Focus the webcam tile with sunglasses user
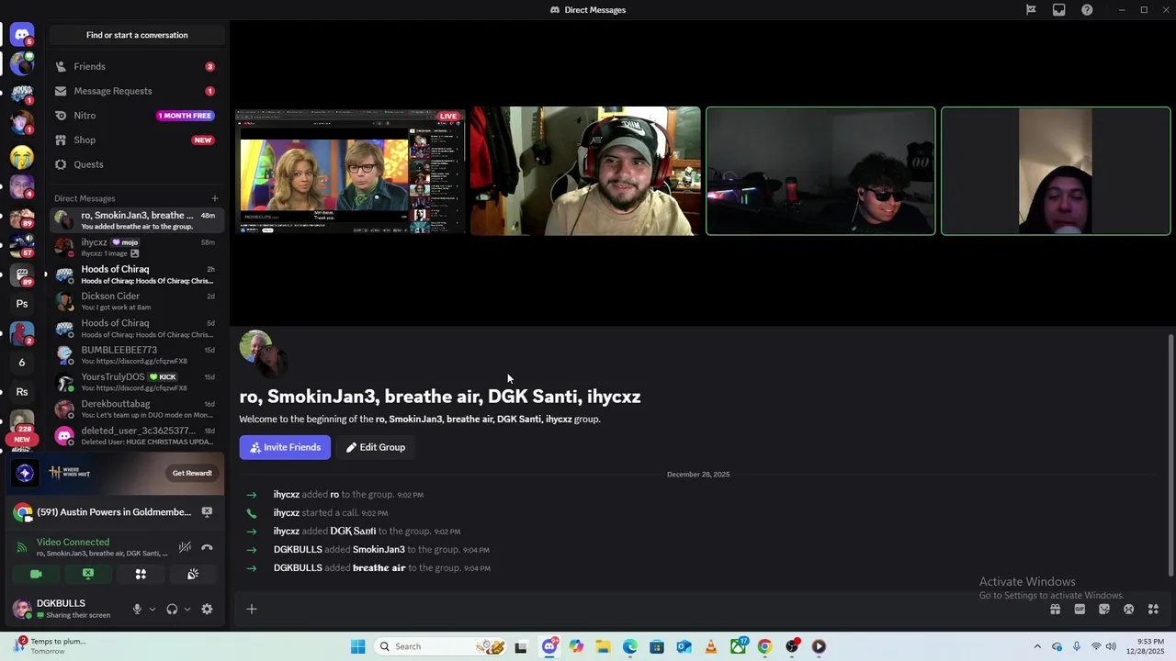This screenshot has height=661, width=1176. click(820, 171)
